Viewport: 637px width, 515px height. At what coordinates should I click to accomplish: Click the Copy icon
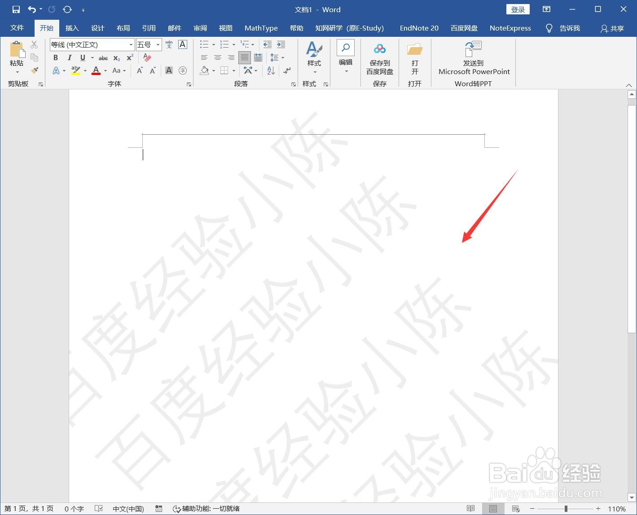34,57
